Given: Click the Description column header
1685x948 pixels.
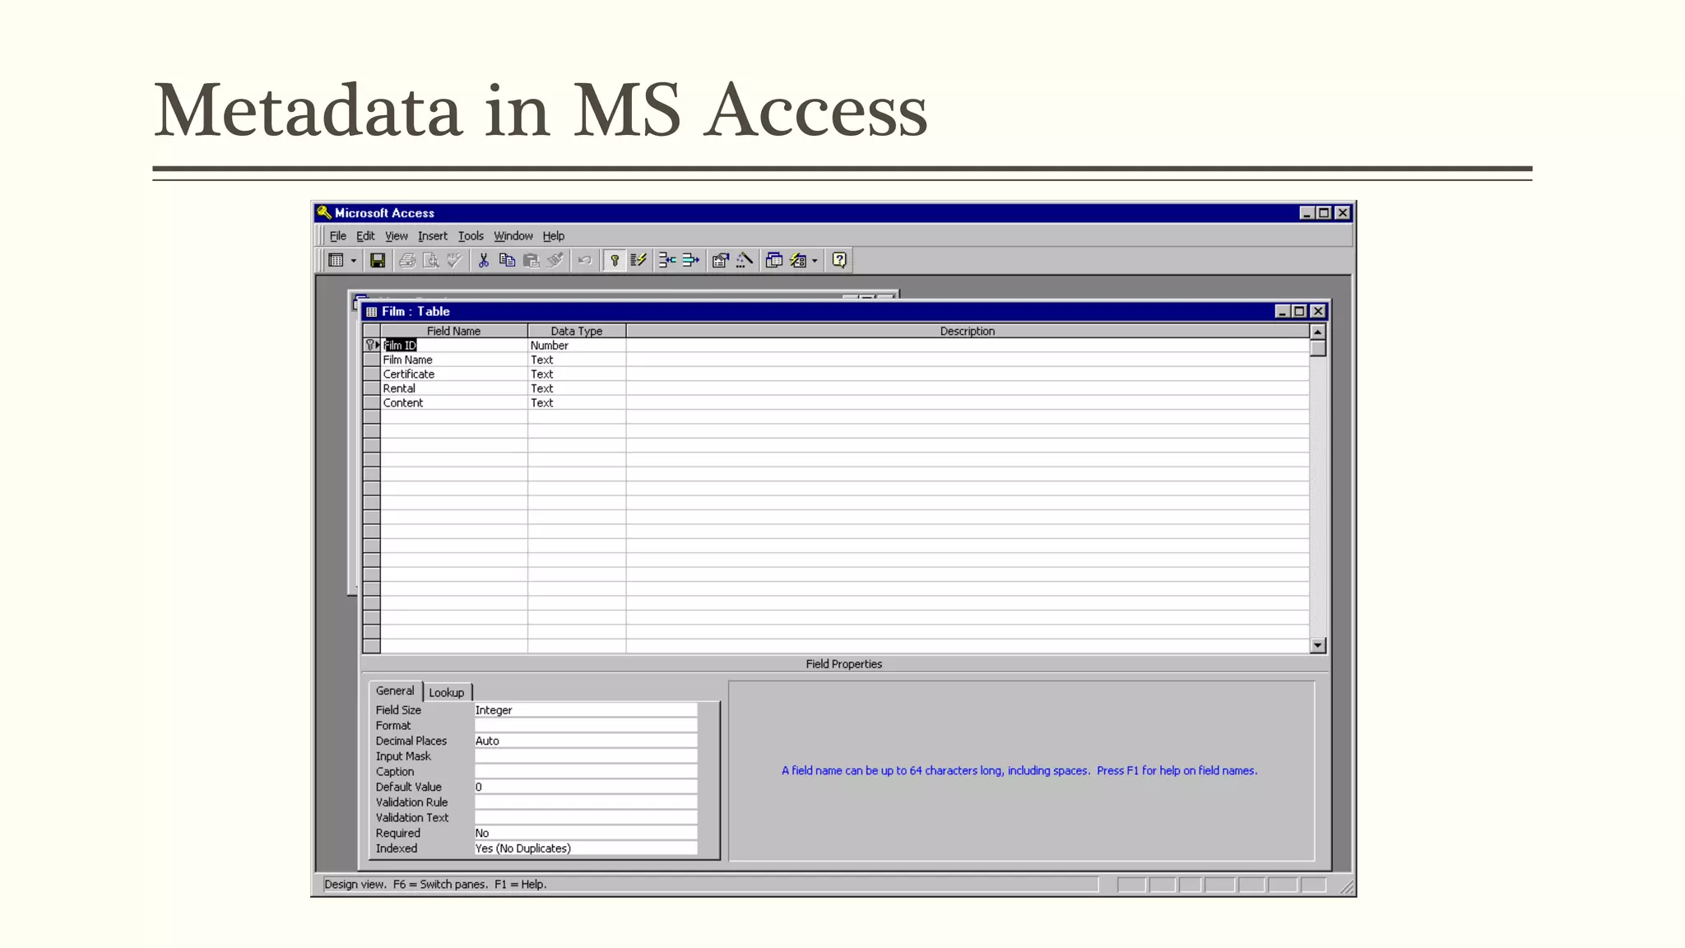Looking at the screenshot, I should coord(968,331).
